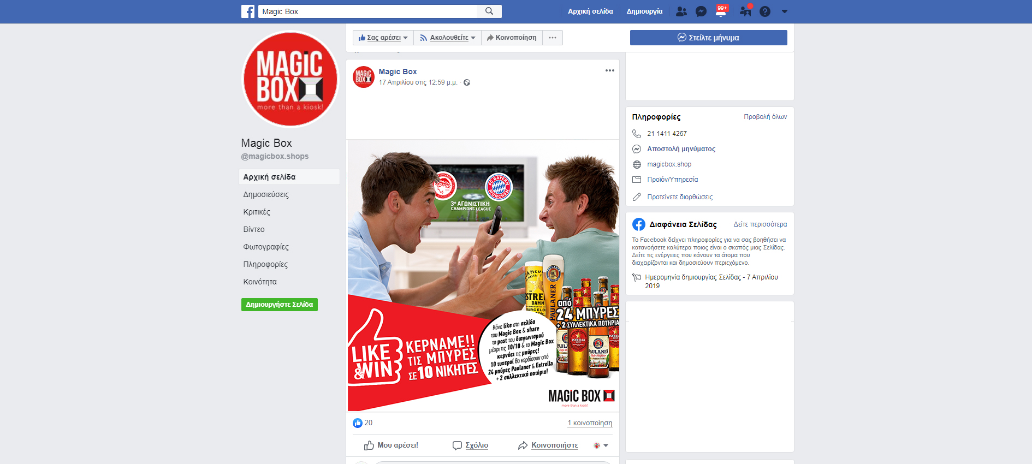The image size is (1032, 464).
Task: Open post options three-dots menu
Action: [x=609, y=71]
